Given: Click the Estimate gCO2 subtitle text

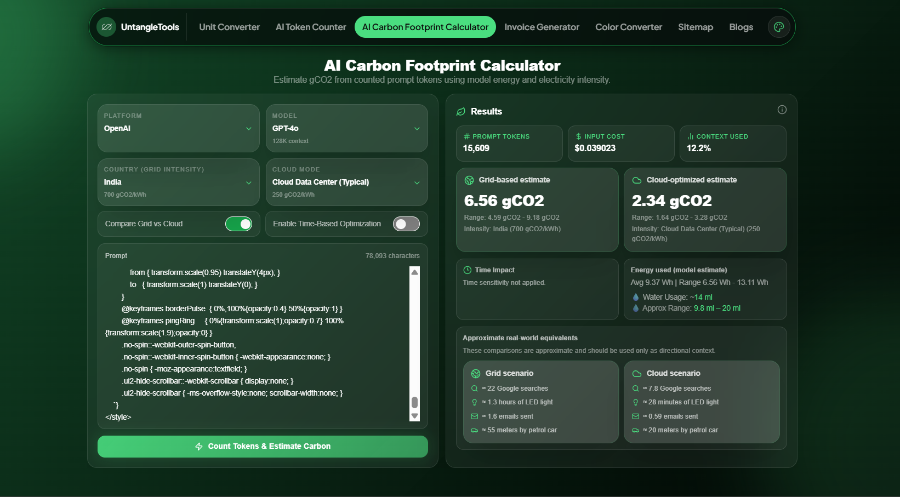Looking at the screenshot, I should (442, 80).
